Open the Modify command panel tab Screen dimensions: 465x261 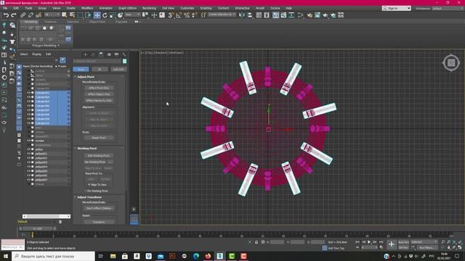tap(93, 54)
